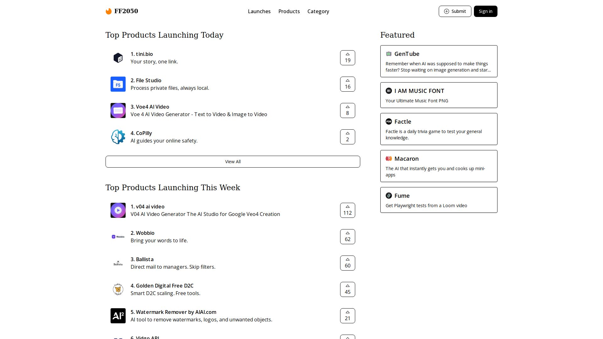Open the Products nav menu
This screenshot has width=603, height=339.
tap(289, 11)
